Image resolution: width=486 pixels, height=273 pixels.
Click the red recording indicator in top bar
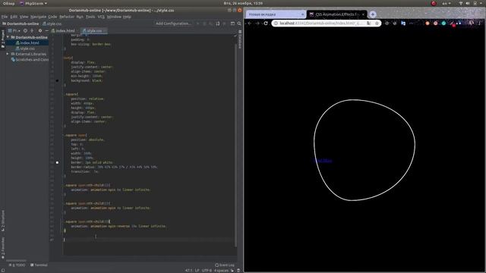[x=434, y=3]
